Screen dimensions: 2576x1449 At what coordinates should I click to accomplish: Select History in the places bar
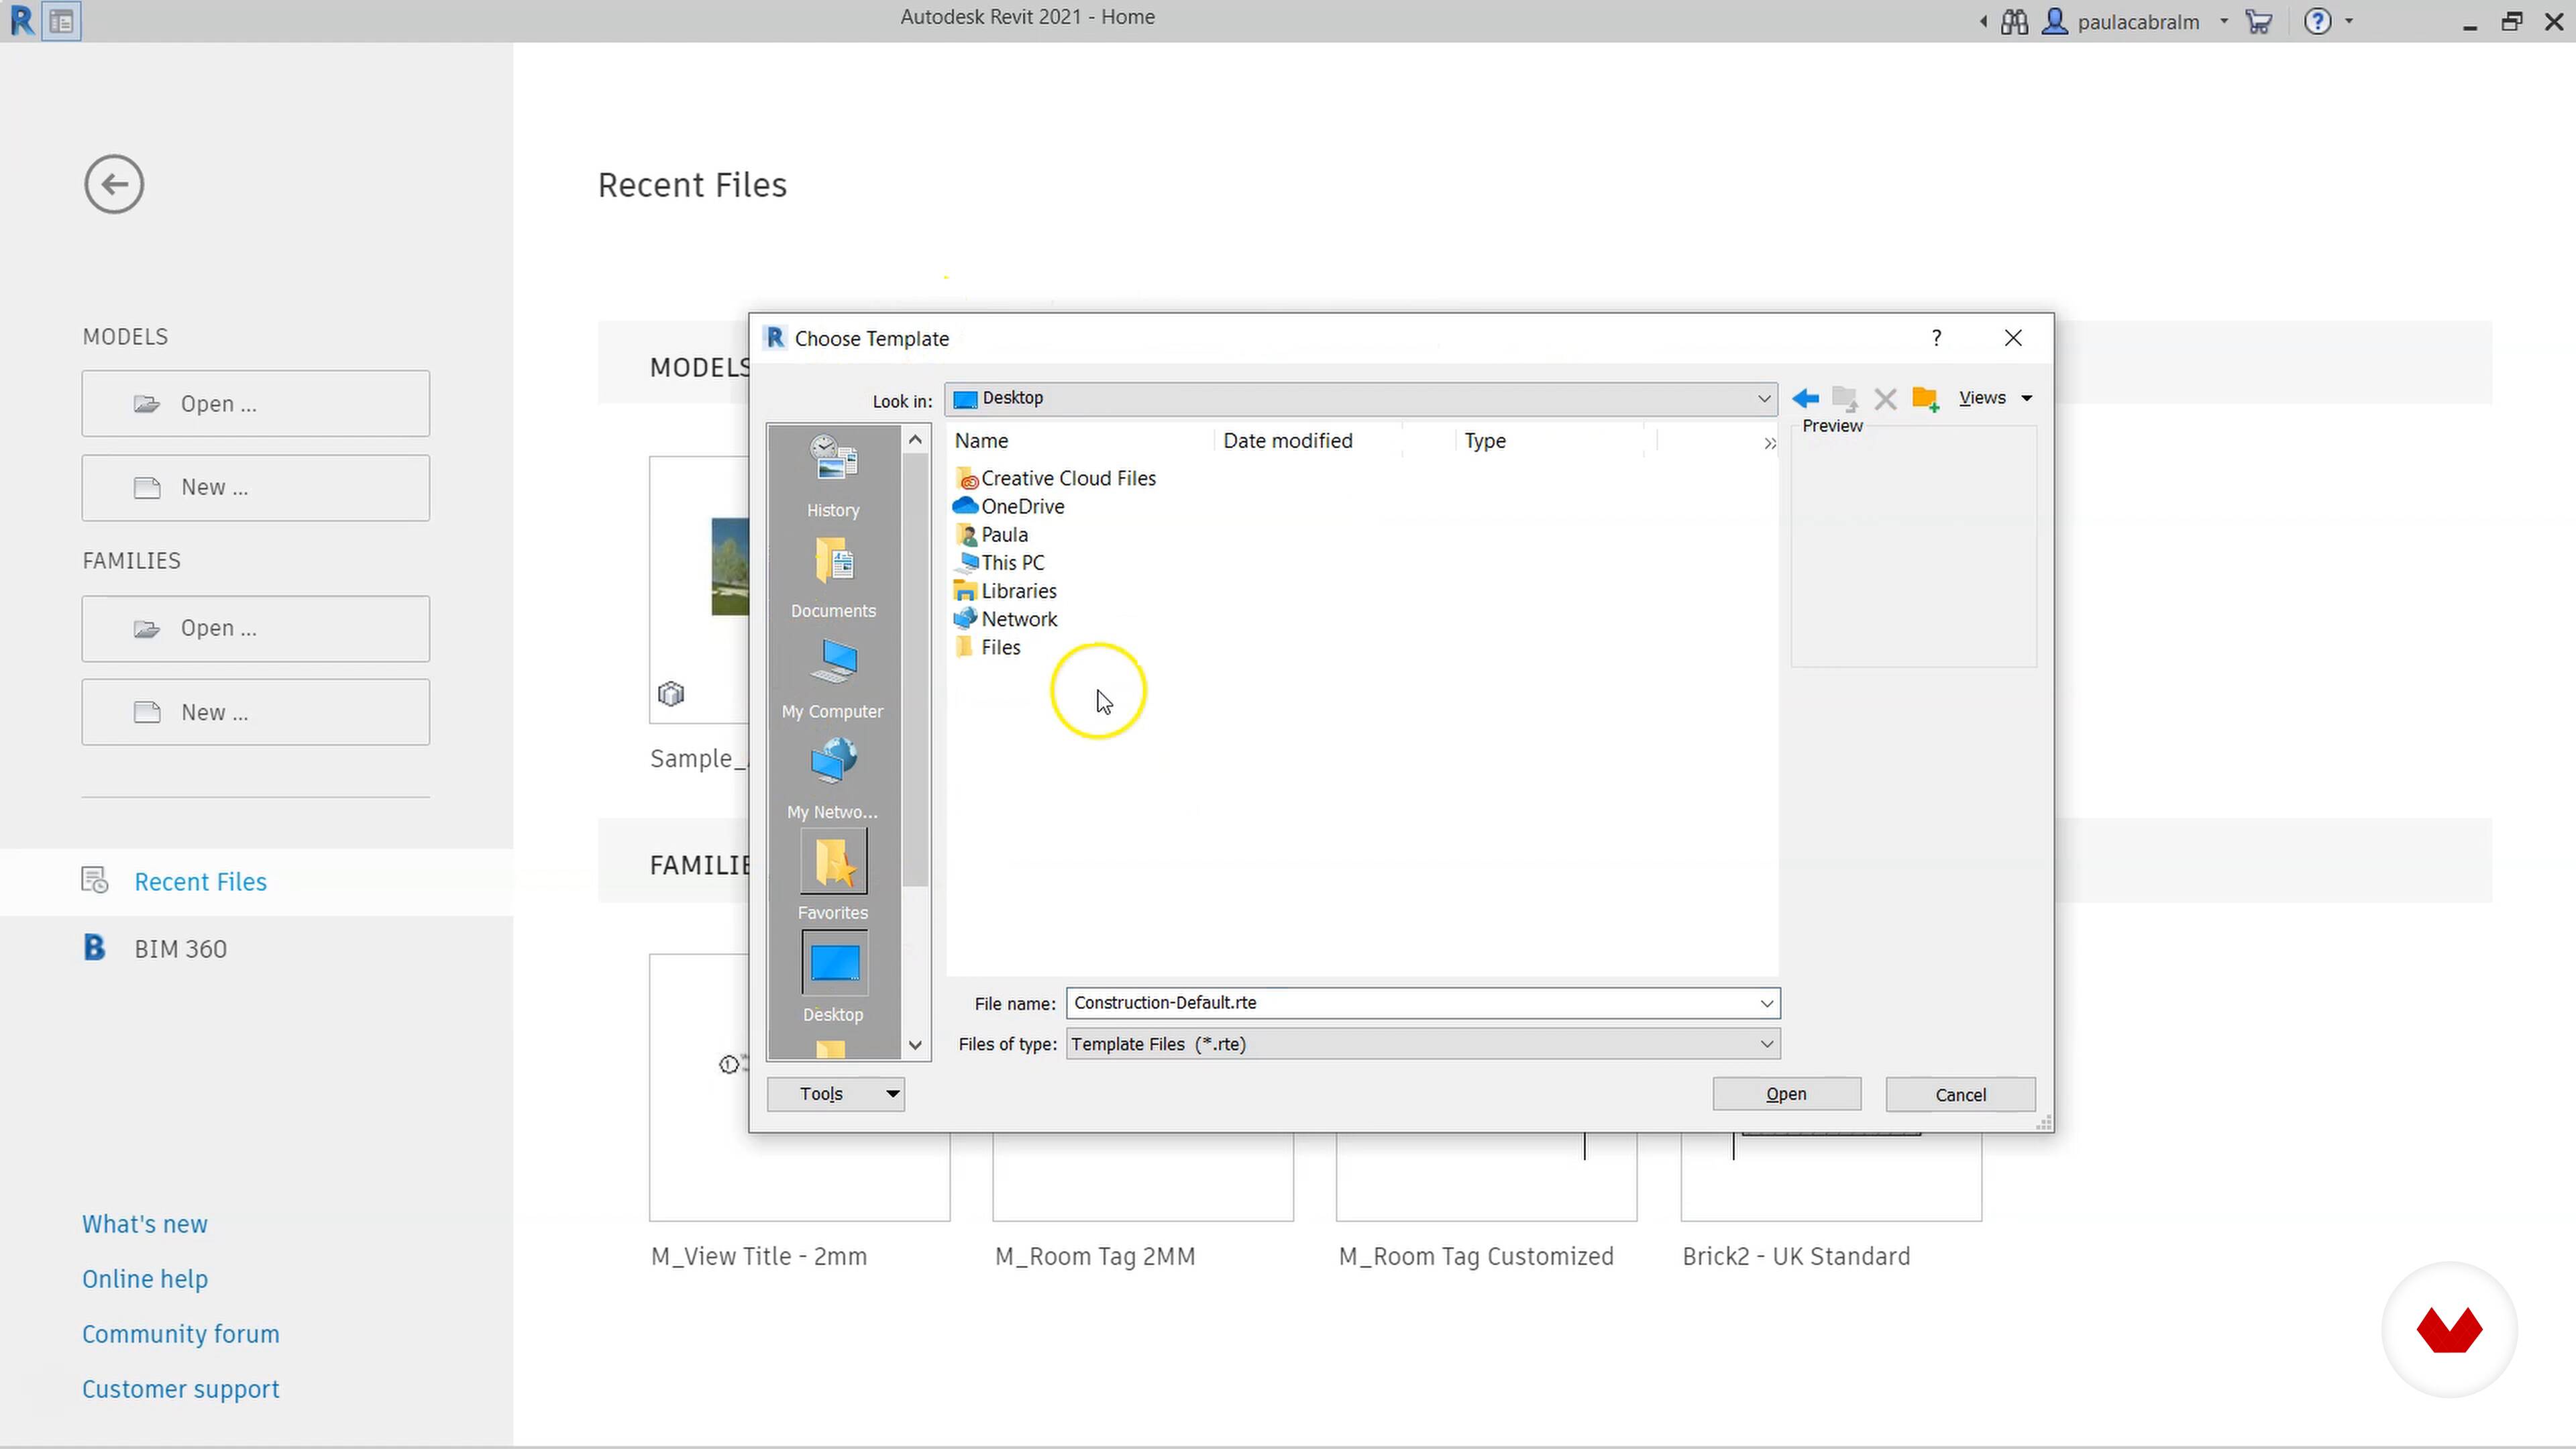833,476
